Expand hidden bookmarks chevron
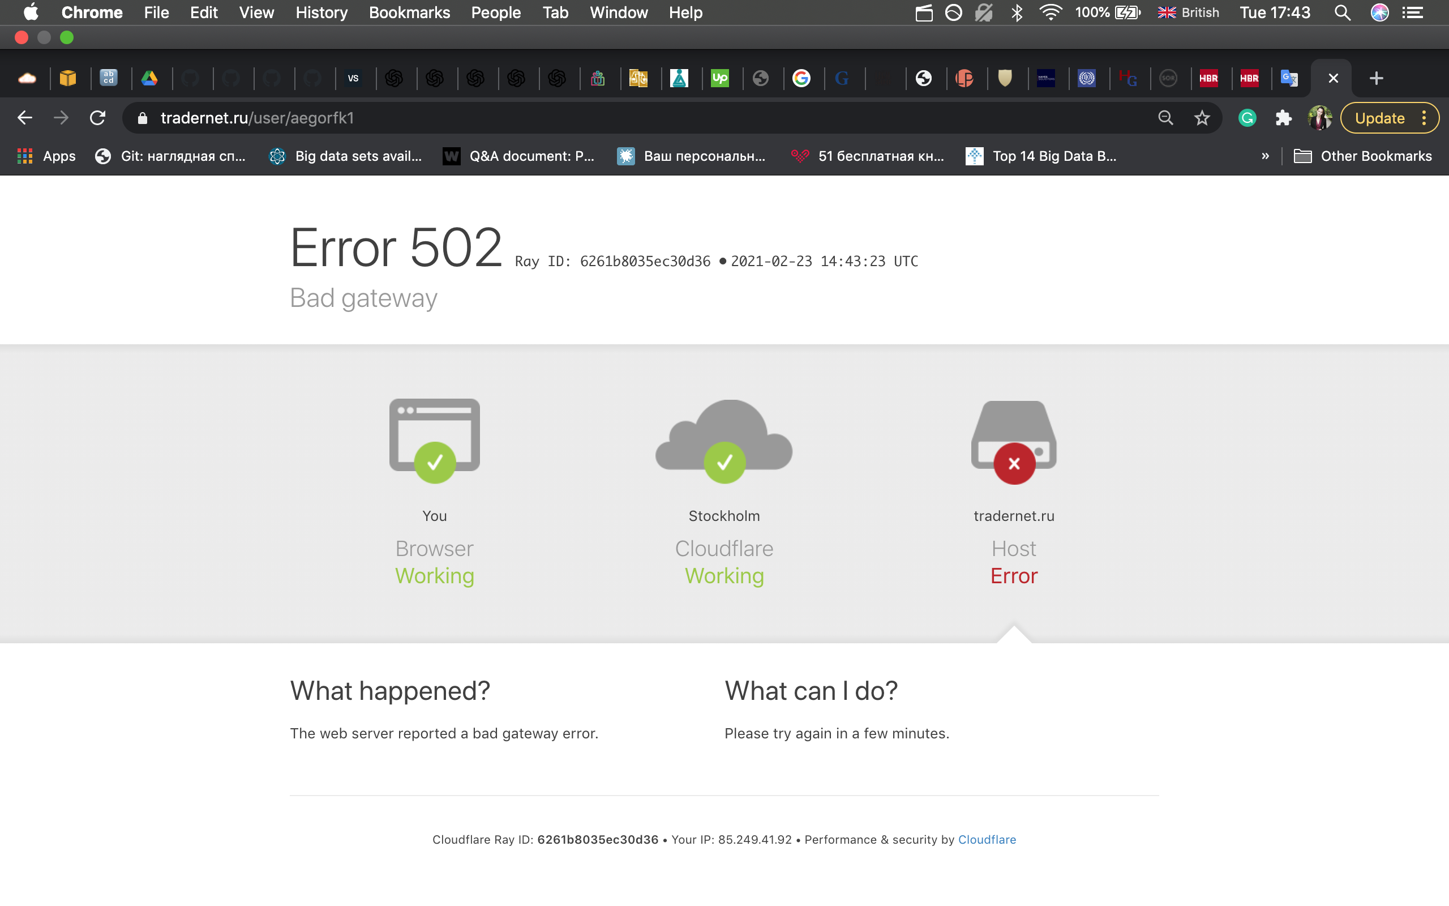 (x=1265, y=156)
